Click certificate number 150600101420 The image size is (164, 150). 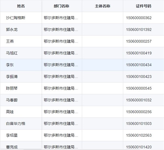pos(139,147)
